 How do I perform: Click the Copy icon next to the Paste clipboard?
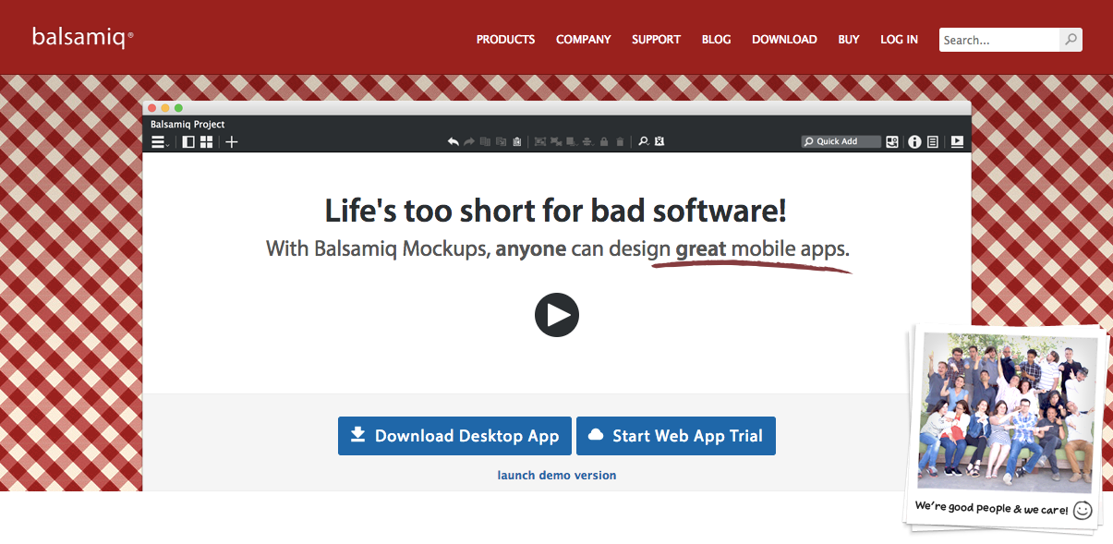click(x=501, y=141)
